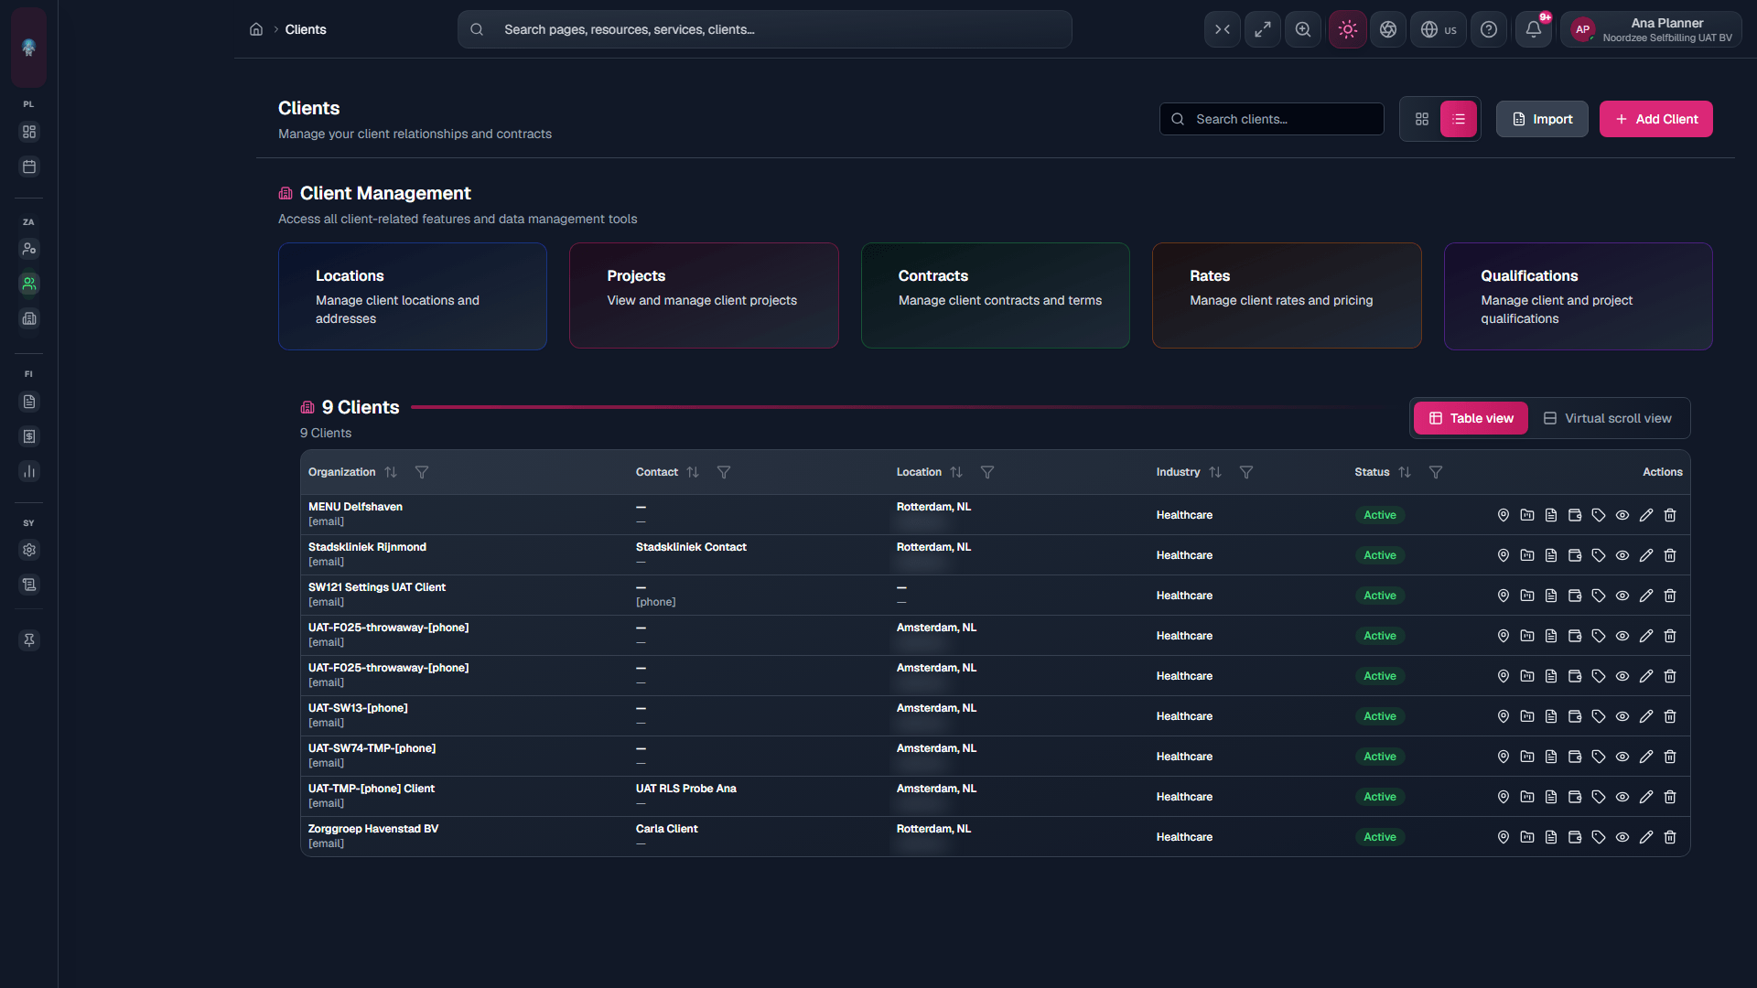Sort by Contact column
Image resolution: width=1757 pixels, height=988 pixels.
coord(693,472)
